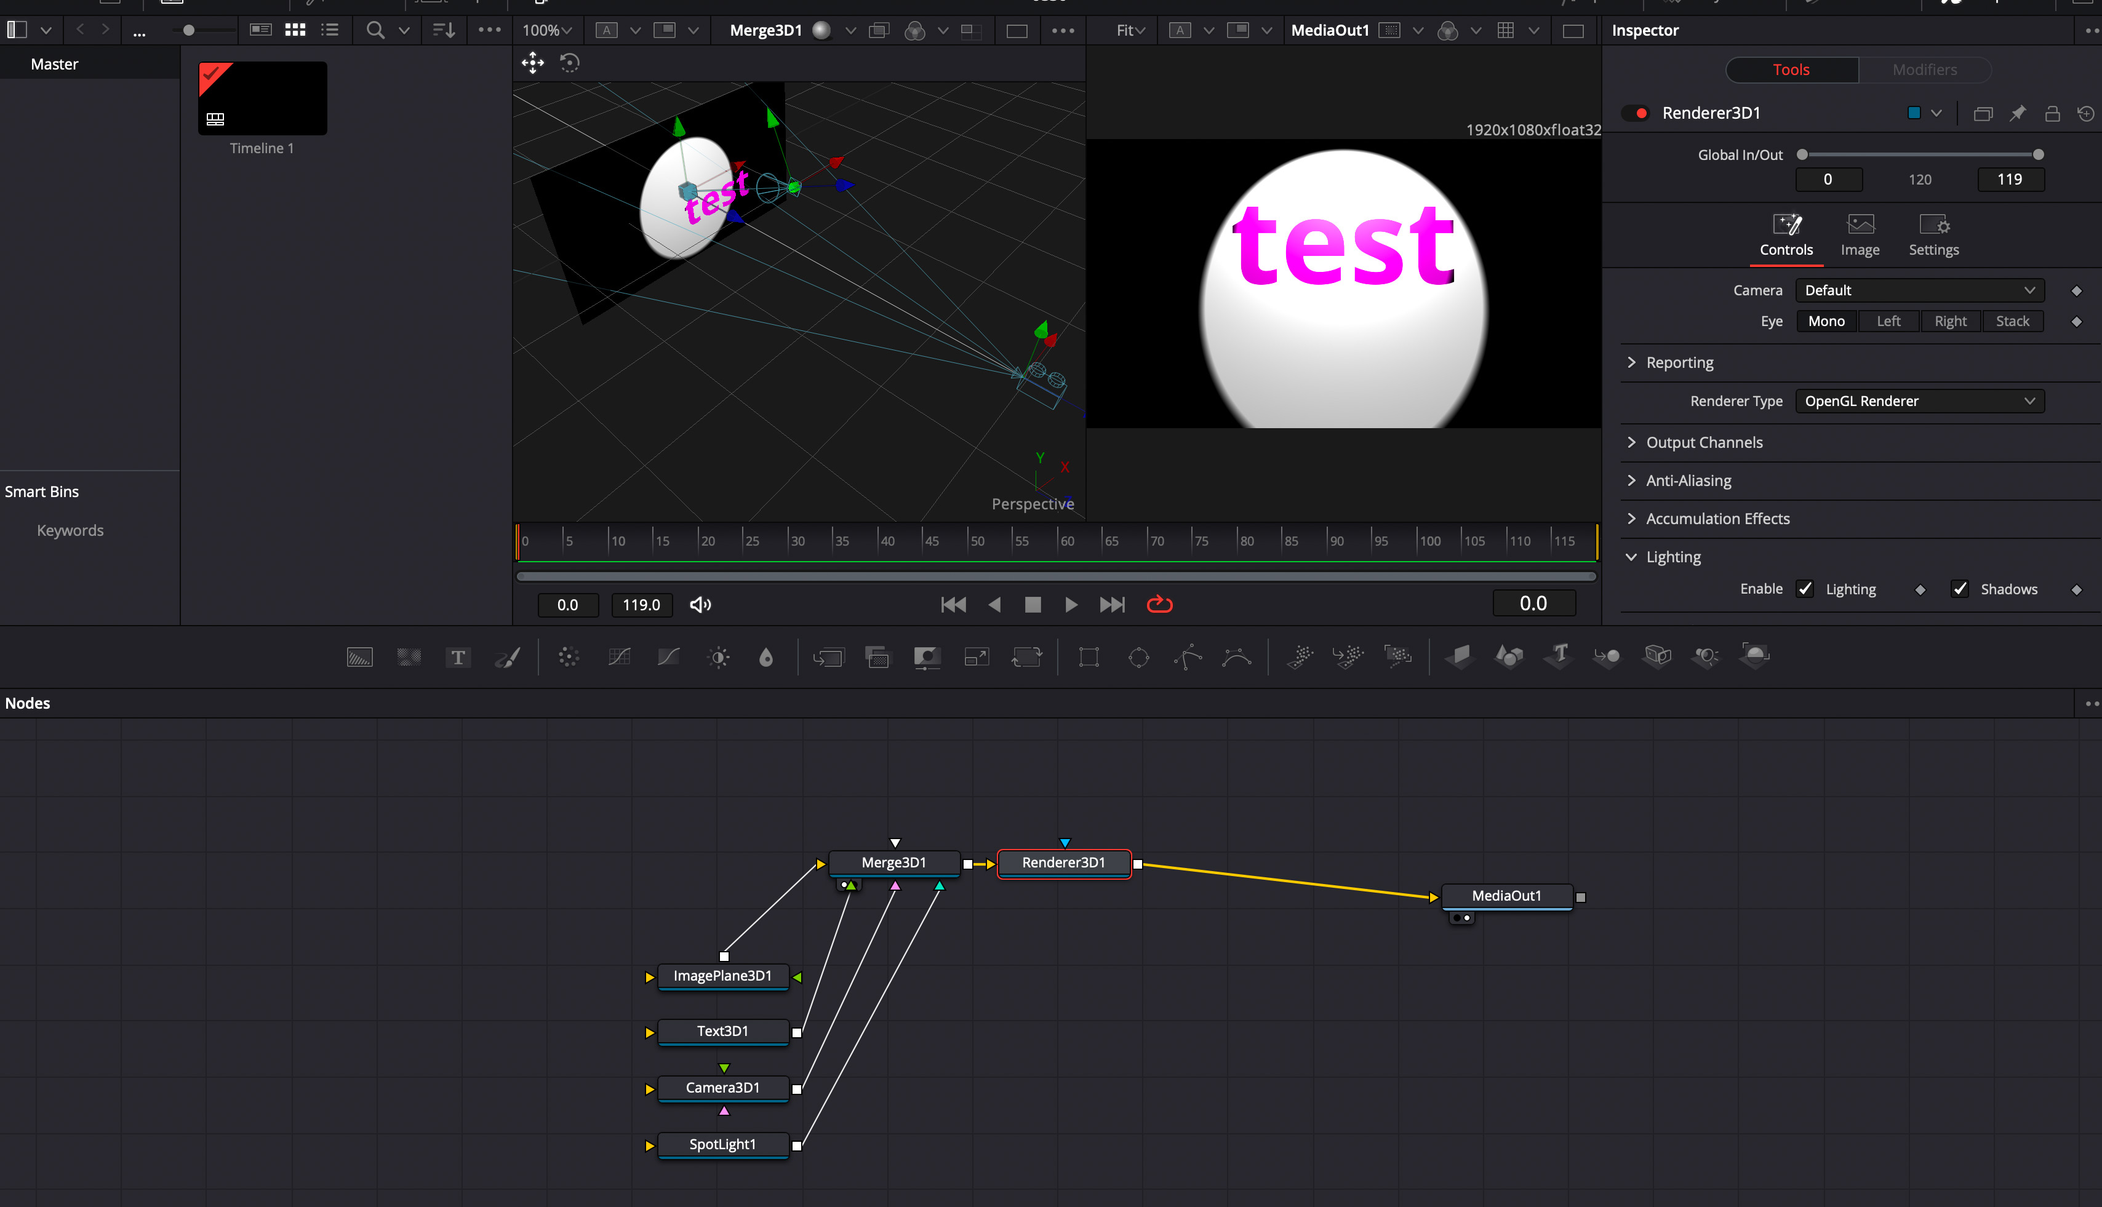
Task: Click the Camera dropdown selector
Action: tap(1919, 290)
